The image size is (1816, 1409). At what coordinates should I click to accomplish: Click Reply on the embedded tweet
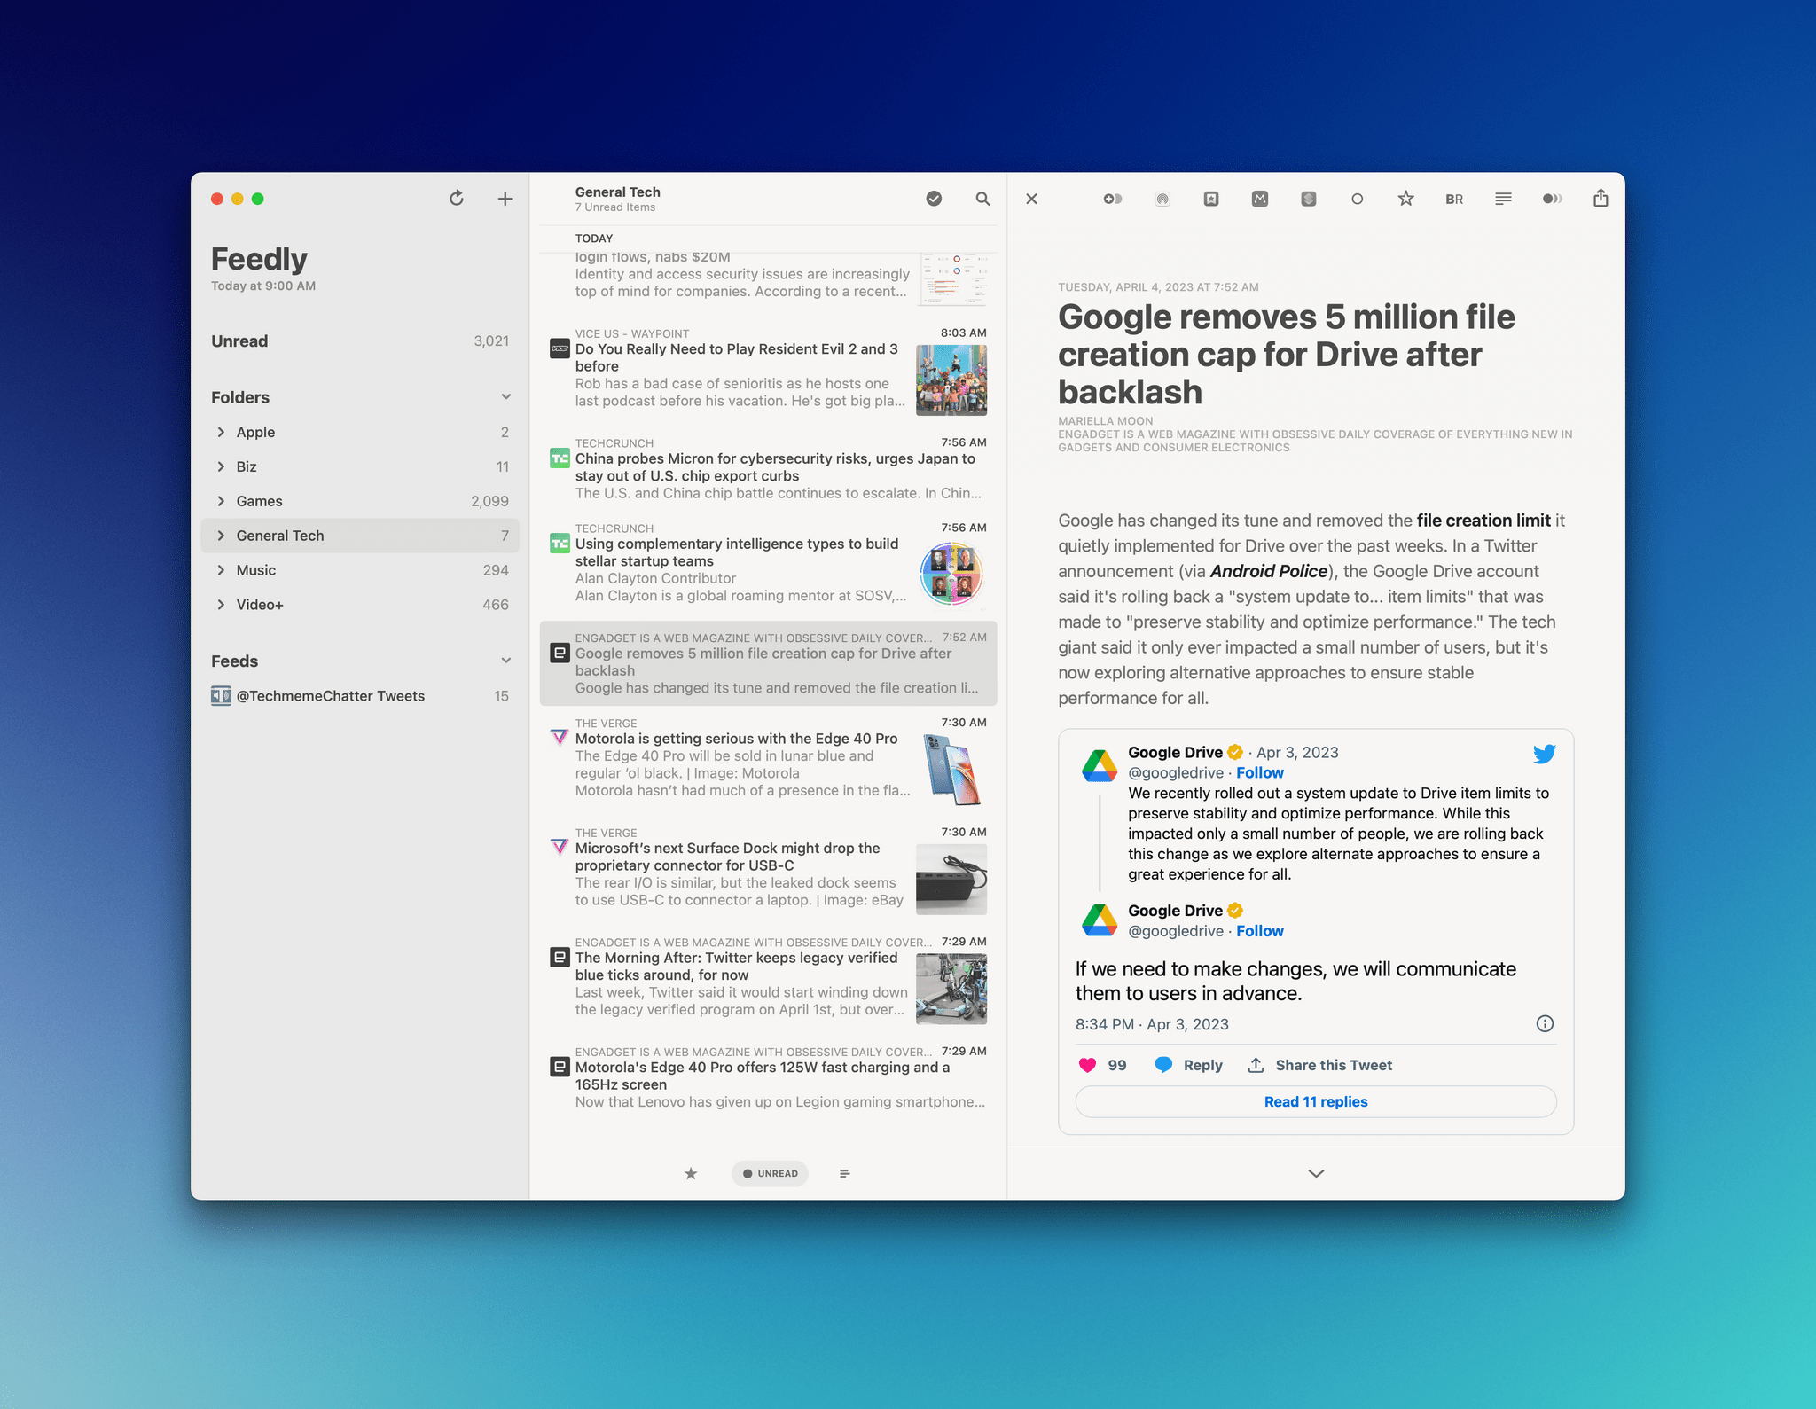(1188, 1065)
